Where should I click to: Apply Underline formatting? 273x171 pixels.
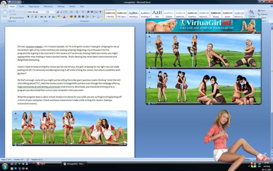pyautogui.click(x=36, y=17)
